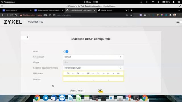Click the battery 98% indicator

coord(166,2)
